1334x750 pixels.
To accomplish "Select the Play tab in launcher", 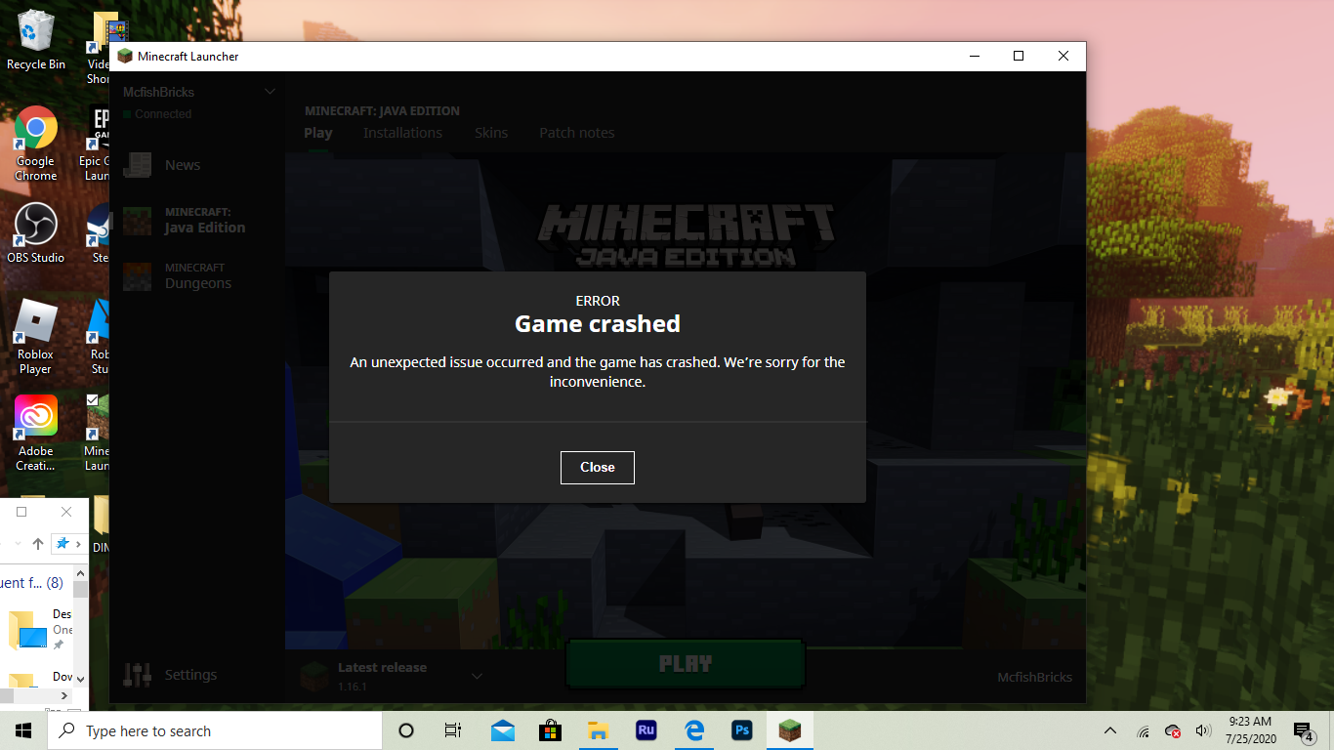I will point(318,133).
